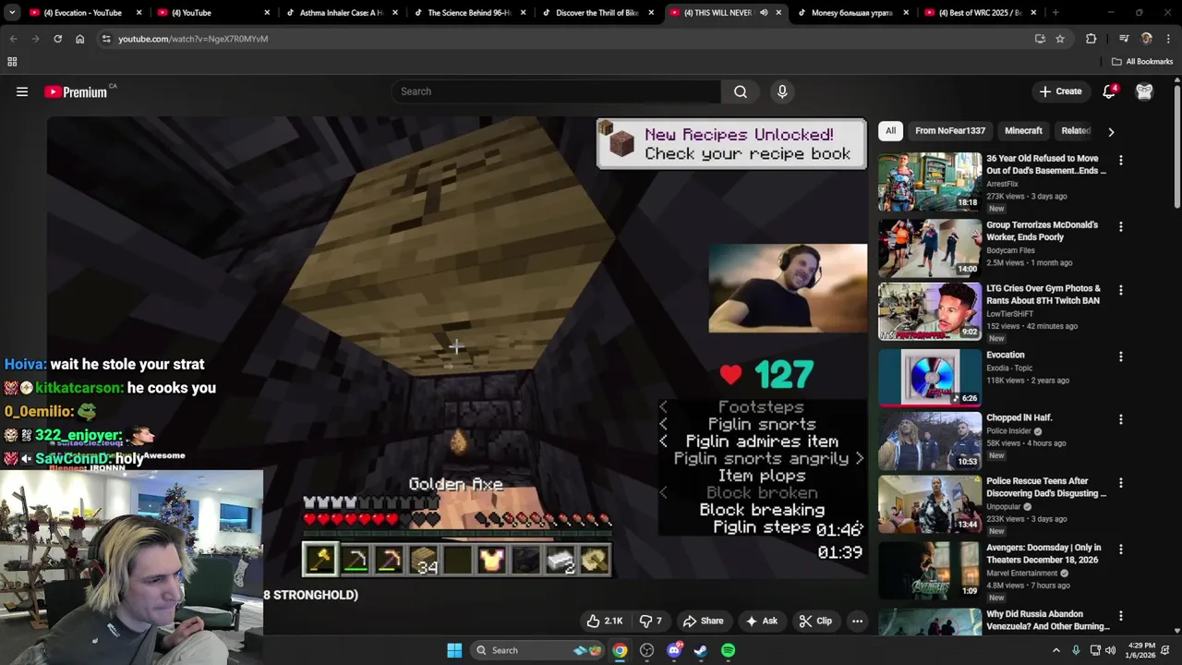
Task: Clip the video
Action: coord(815,621)
